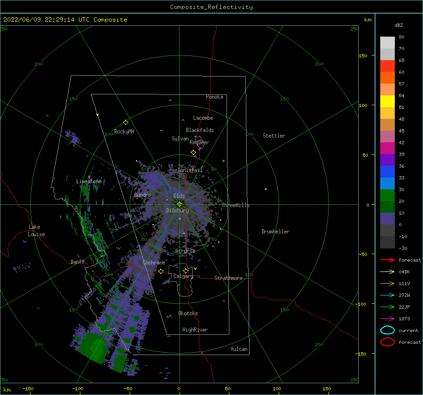This screenshot has height=395, width=423.
Task: Click the Lake Louise label
Action: point(36,231)
